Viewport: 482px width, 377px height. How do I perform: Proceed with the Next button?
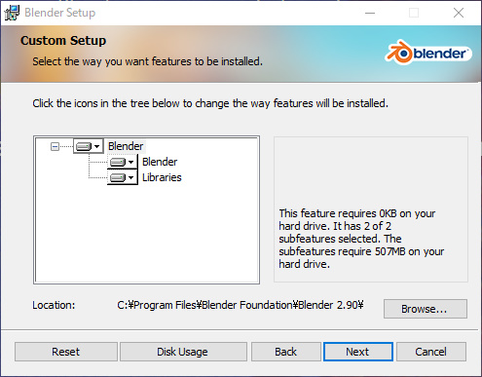tap(358, 352)
